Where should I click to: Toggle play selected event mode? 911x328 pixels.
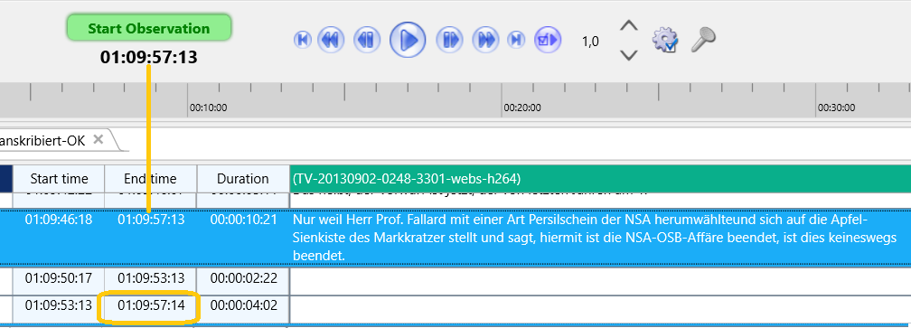tap(548, 40)
